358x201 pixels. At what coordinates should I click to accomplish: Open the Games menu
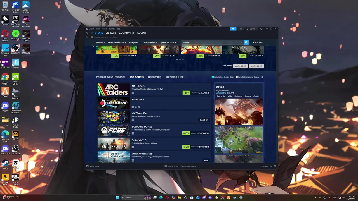point(112,29)
